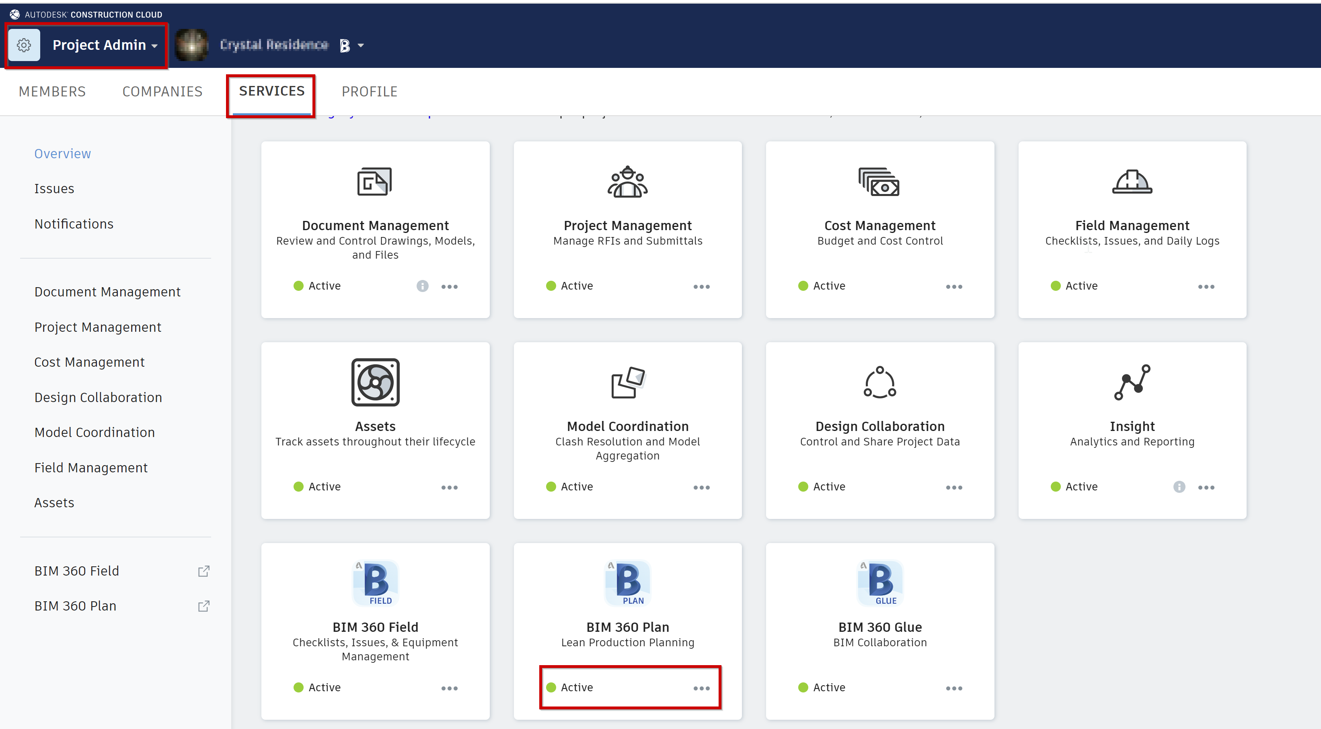Open Overview in the sidebar
1321x729 pixels.
pos(63,154)
